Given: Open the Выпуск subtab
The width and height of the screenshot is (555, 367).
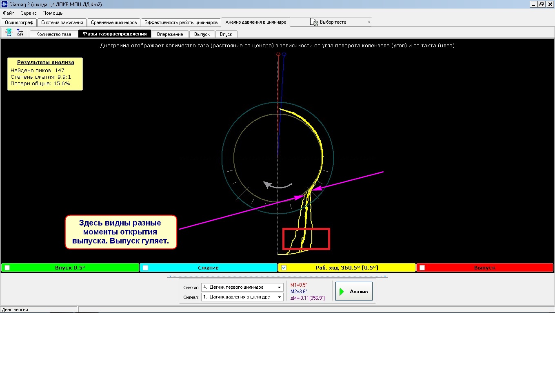Looking at the screenshot, I should 202,34.
